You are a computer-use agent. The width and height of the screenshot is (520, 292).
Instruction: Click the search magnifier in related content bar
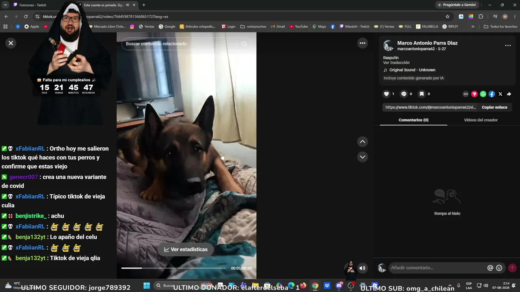[x=244, y=44]
